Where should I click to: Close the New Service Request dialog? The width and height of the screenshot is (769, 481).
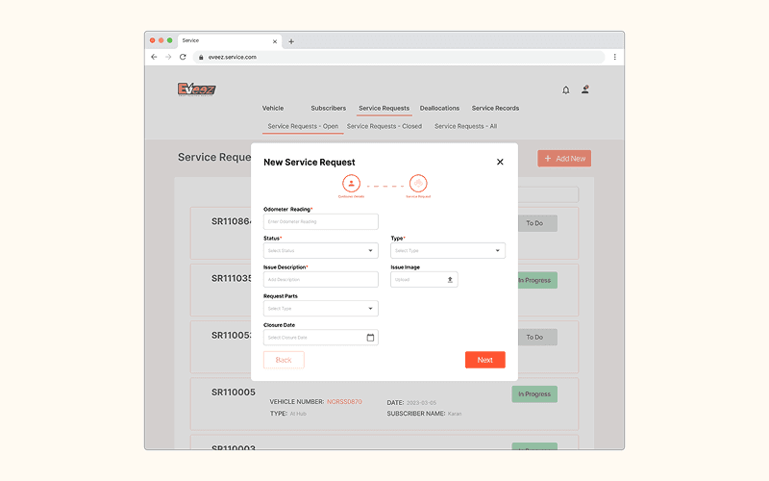pos(500,162)
